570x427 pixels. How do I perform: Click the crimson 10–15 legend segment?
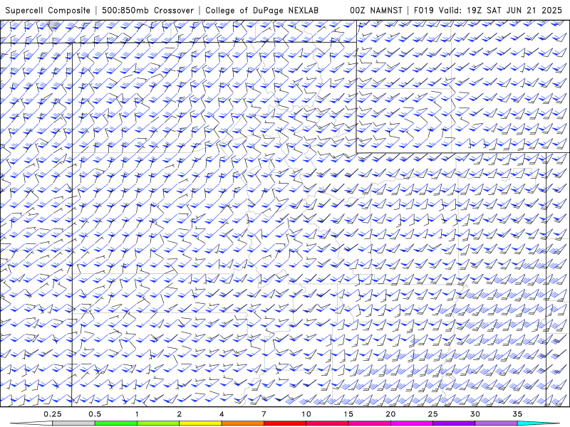click(327, 423)
